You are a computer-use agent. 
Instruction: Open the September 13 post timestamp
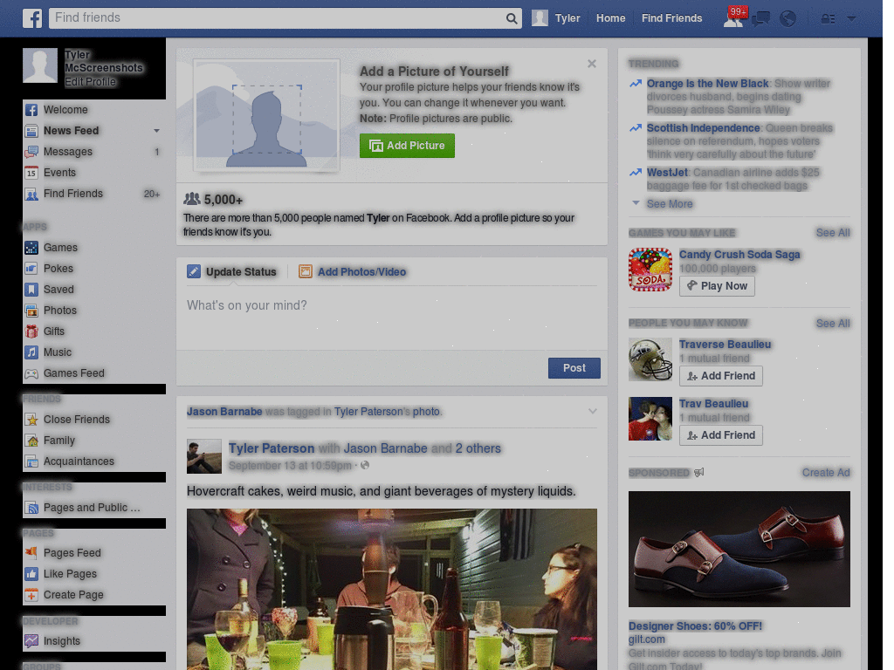pyautogui.click(x=290, y=466)
